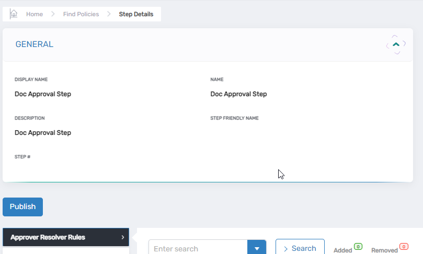
Task: Click the home icon in breadcrumb
Action: pos(14,14)
